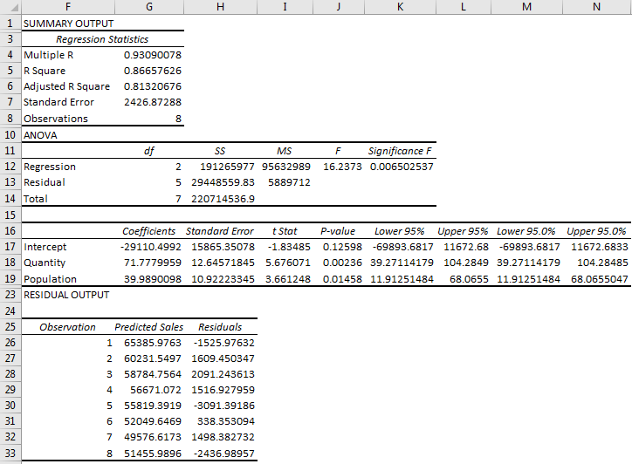Select column G header

[x=149, y=7]
